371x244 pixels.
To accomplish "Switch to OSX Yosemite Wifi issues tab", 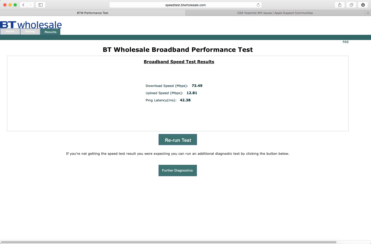I will [x=275, y=13].
